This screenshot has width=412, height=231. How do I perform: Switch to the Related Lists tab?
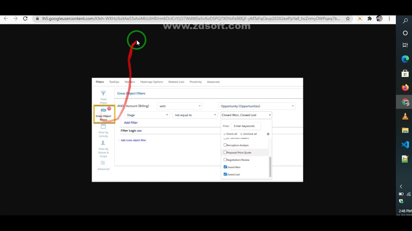click(x=176, y=82)
